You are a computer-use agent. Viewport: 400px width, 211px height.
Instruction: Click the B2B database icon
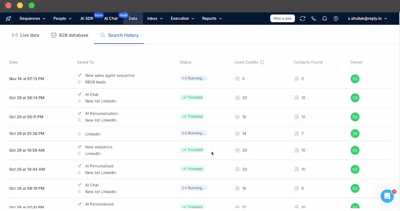(x=53, y=35)
